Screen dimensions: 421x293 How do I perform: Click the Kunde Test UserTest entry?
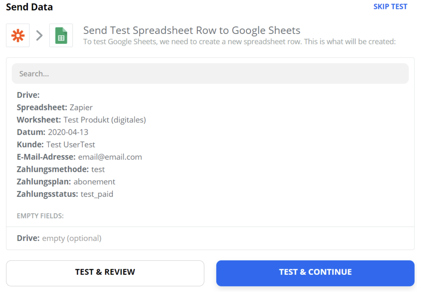[x=56, y=145]
